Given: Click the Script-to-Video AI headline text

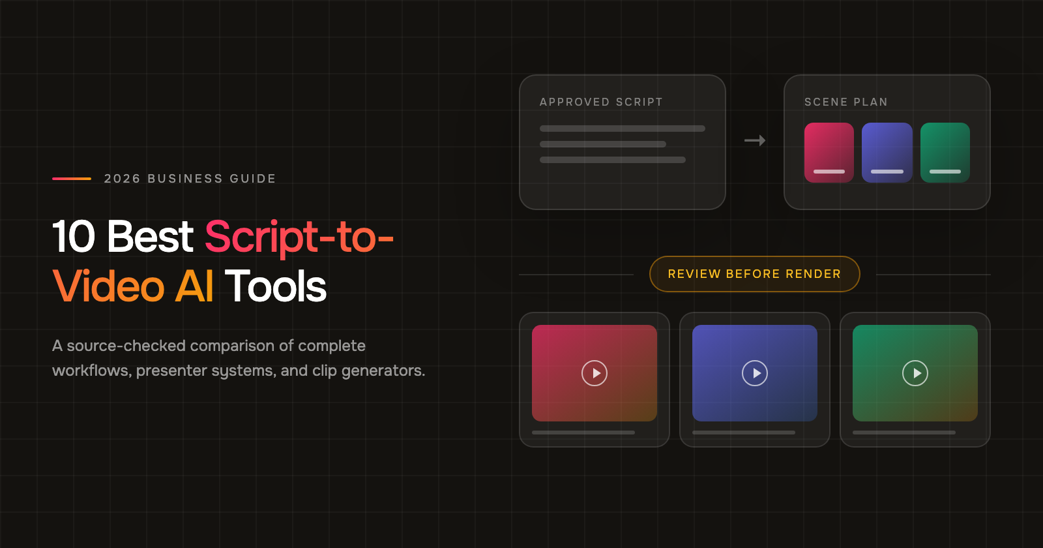Looking at the screenshot, I should [224, 262].
